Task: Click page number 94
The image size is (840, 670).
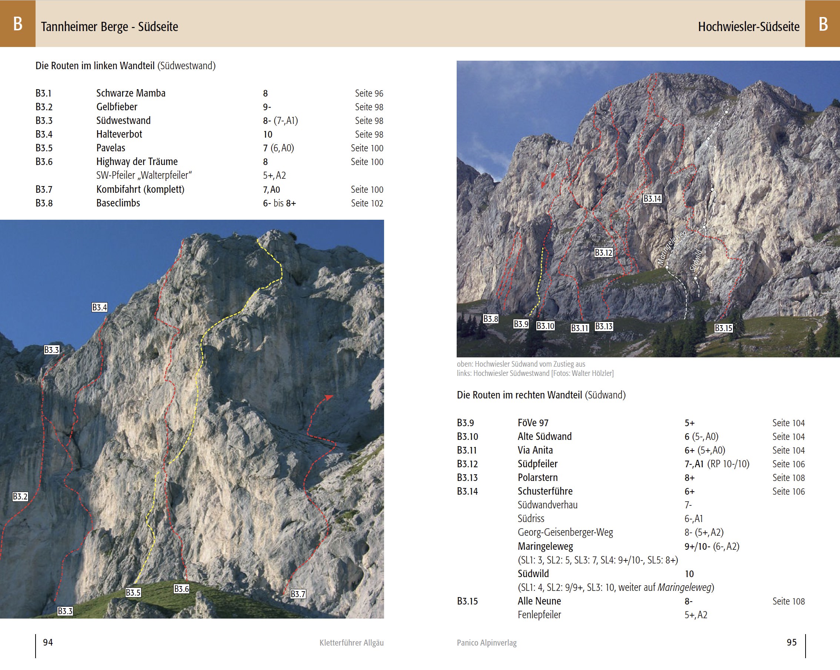Action: (x=48, y=642)
